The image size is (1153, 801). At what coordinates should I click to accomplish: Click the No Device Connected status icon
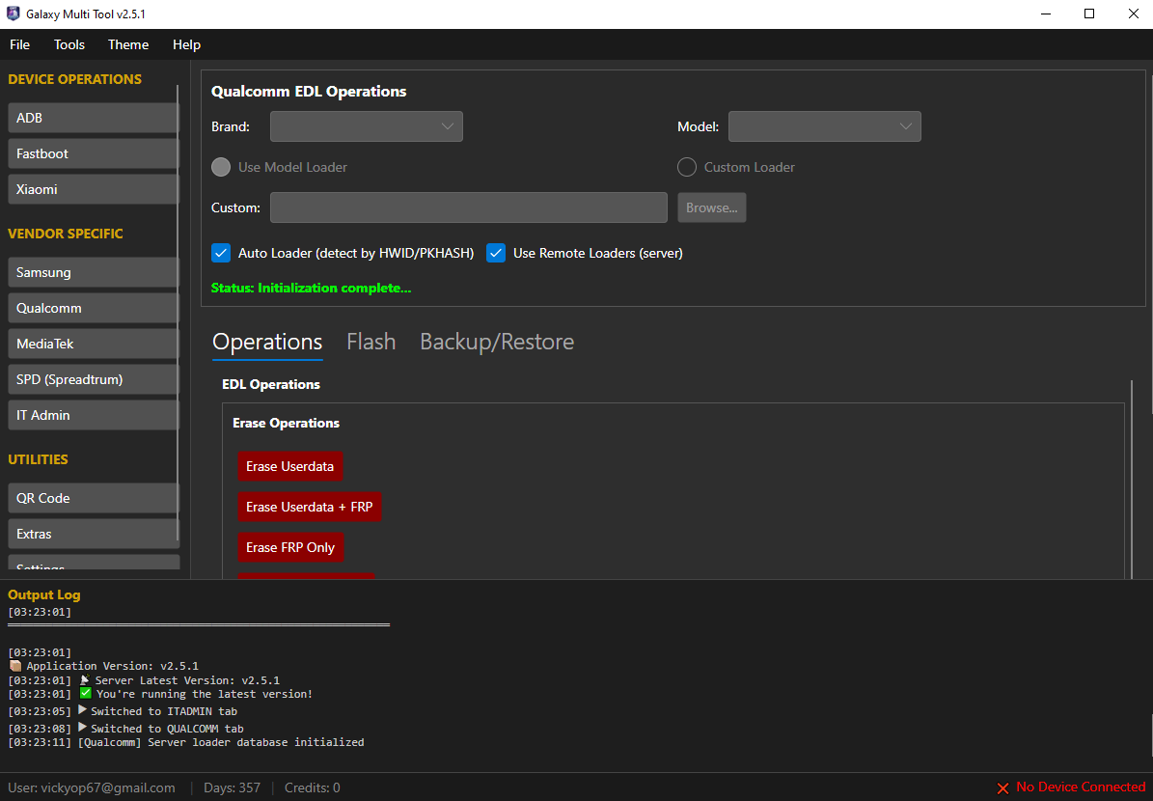point(1003,788)
